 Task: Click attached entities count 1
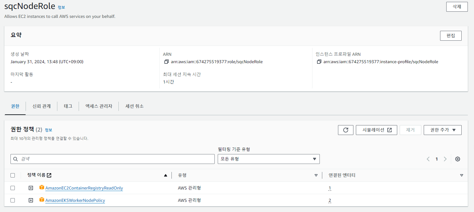tap(330, 188)
